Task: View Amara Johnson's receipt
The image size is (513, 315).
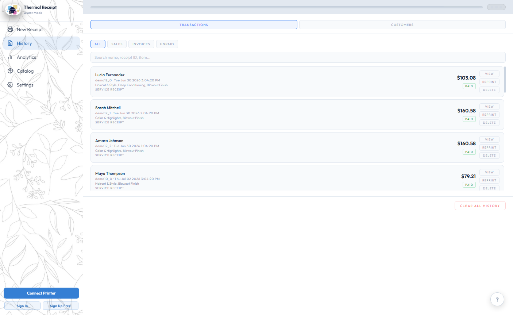Action: pos(489,139)
